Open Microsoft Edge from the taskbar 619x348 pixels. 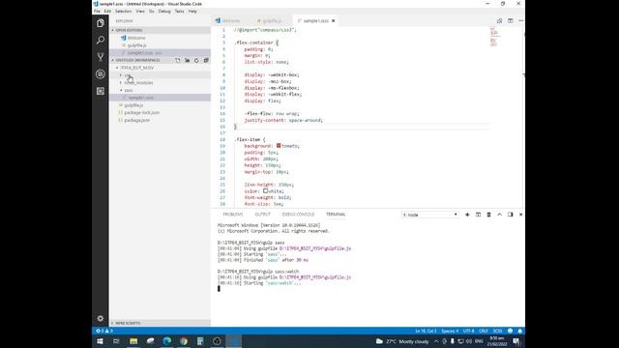[x=167, y=341]
